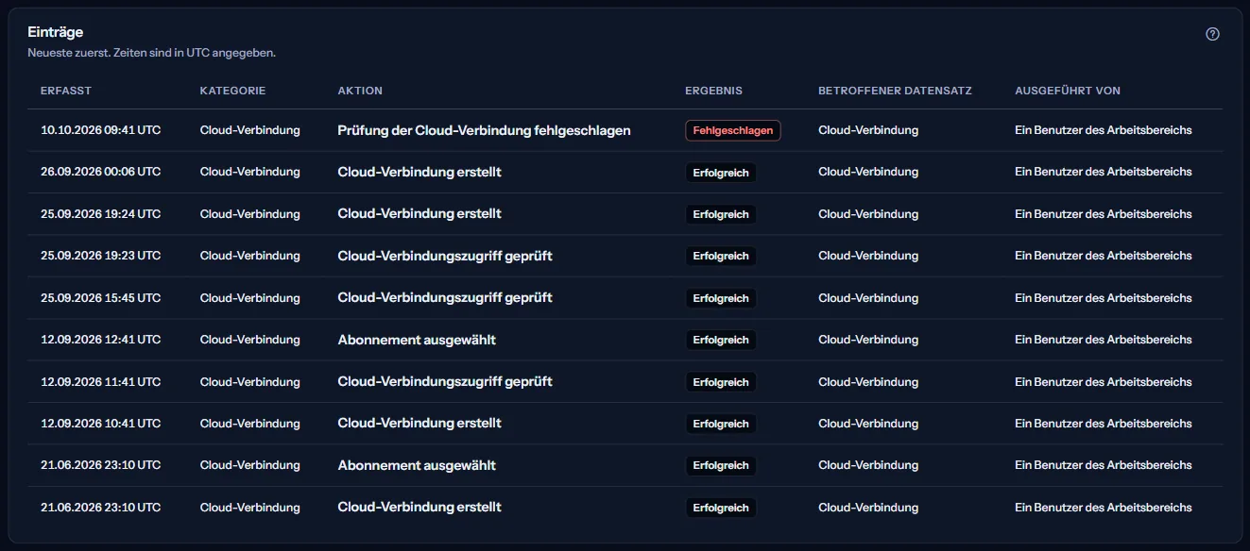Select timestamp 10.10.2026 09:41 UTC
The image size is (1250, 551).
click(100, 130)
